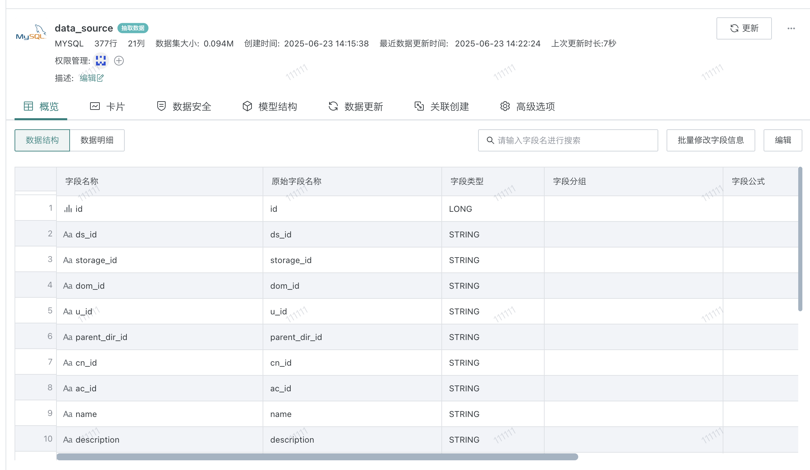Open the 卡片 tab
The width and height of the screenshot is (810, 470).
pyautogui.click(x=107, y=106)
